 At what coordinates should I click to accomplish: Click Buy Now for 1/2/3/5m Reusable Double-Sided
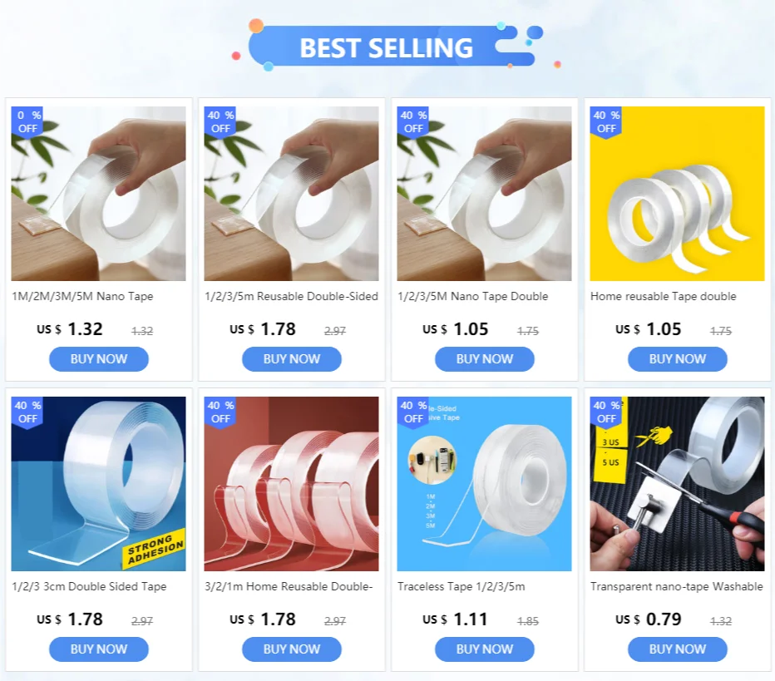[292, 358]
